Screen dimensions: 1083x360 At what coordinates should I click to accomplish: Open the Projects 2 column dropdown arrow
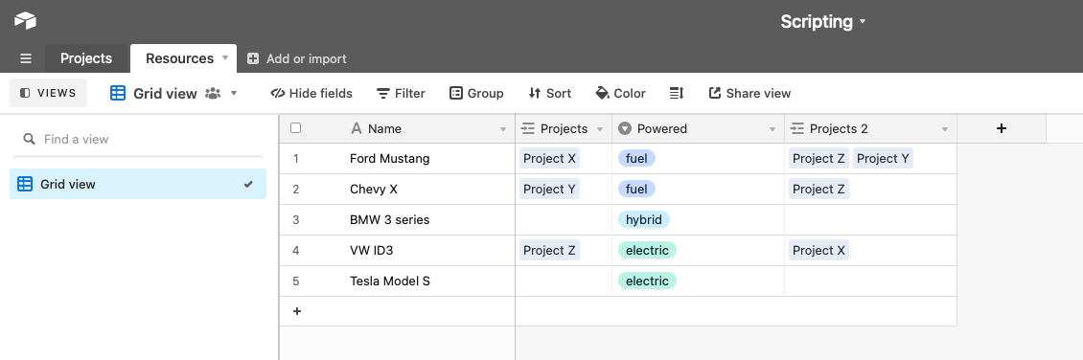pos(944,129)
